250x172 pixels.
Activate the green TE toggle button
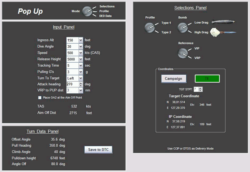[x=207, y=78]
